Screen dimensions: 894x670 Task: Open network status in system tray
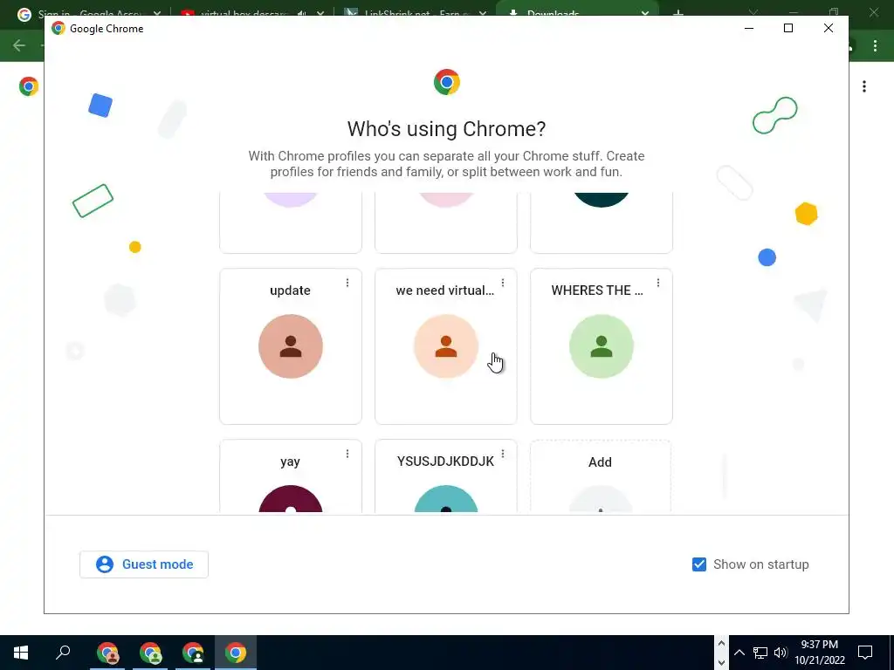pyautogui.click(x=760, y=653)
